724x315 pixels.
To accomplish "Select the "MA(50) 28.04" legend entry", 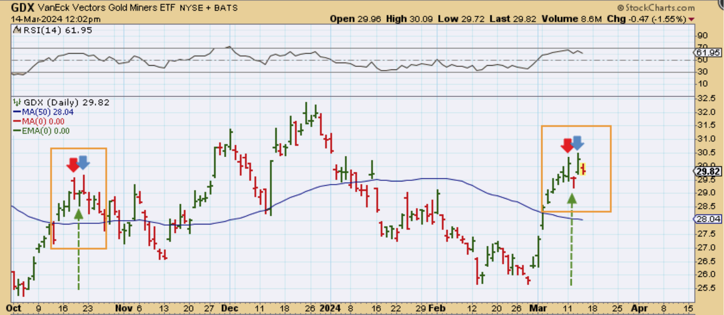I will click(43, 112).
